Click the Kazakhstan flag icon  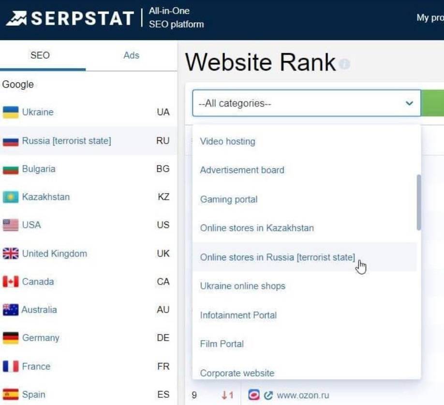click(x=11, y=197)
